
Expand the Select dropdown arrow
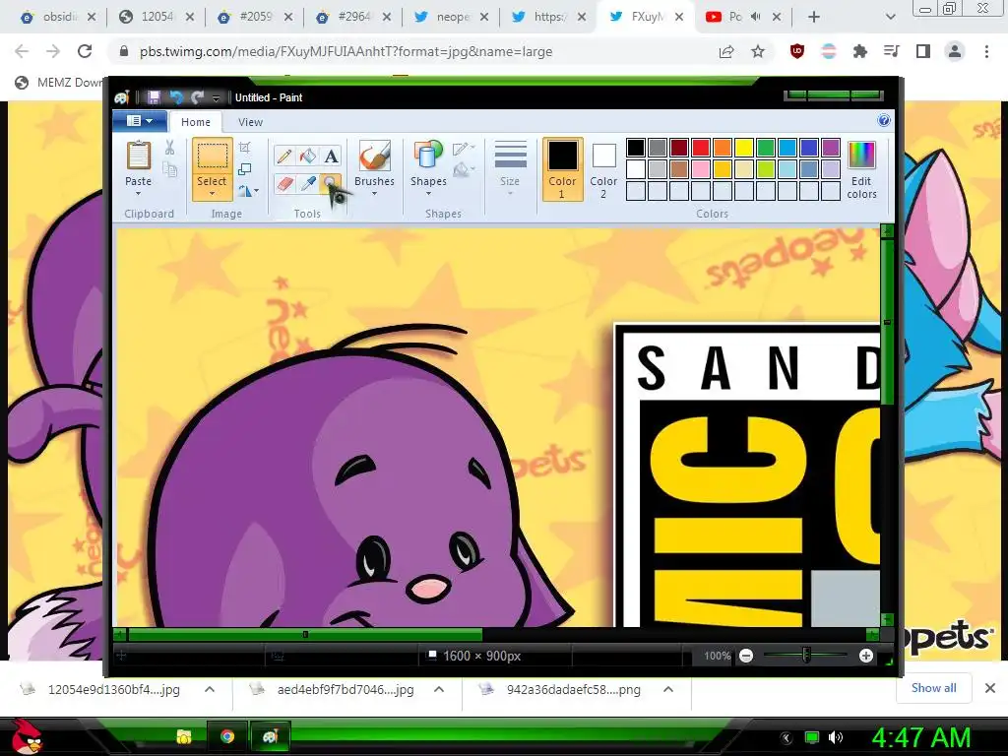pos(212,194)
